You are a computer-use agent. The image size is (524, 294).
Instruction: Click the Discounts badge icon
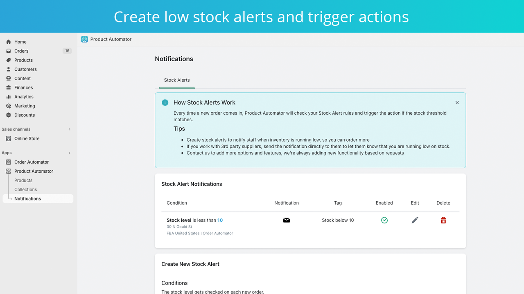point(9,115)
